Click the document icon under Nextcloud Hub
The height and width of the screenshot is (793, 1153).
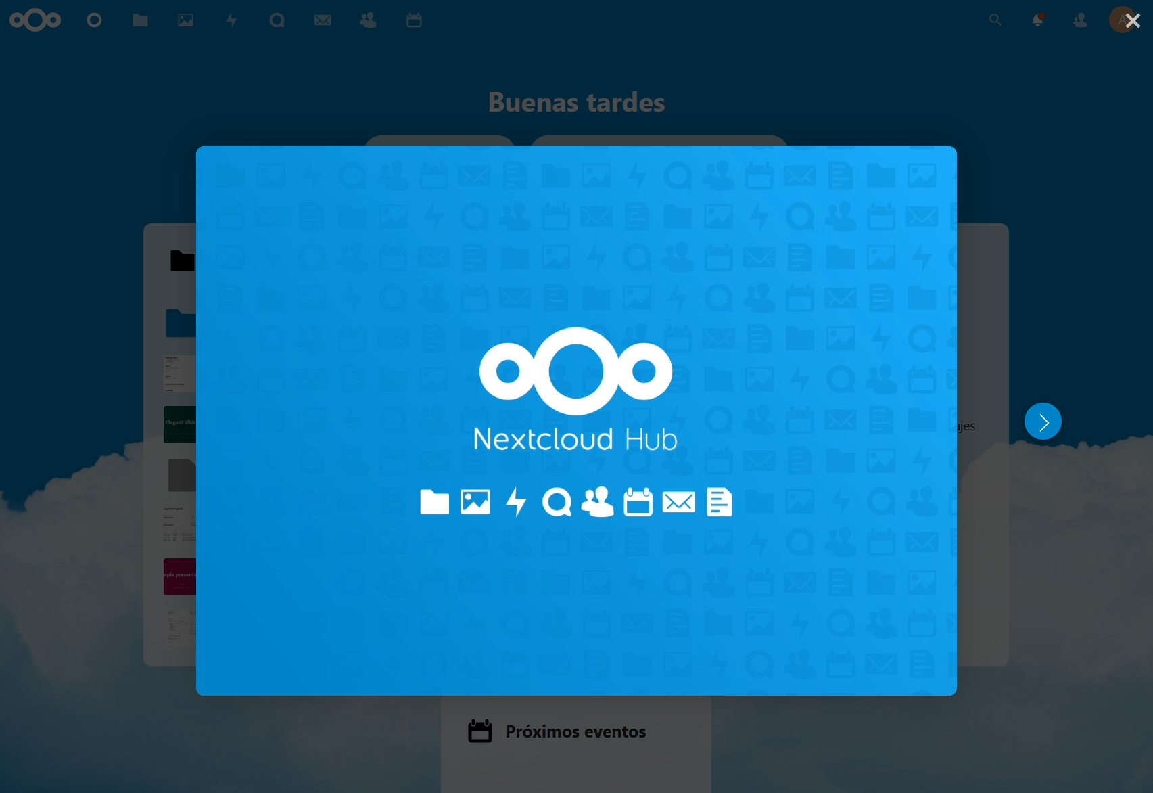[720, 502]
